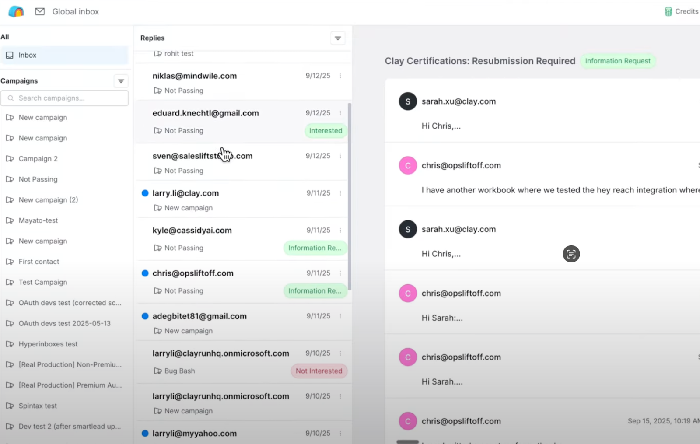Image resolution: width=700 pixels, height=444 pixels.
Task: Click 'Information Re...' tag on chris@opsliftoff.com reply
Action: tap(315, 290)
